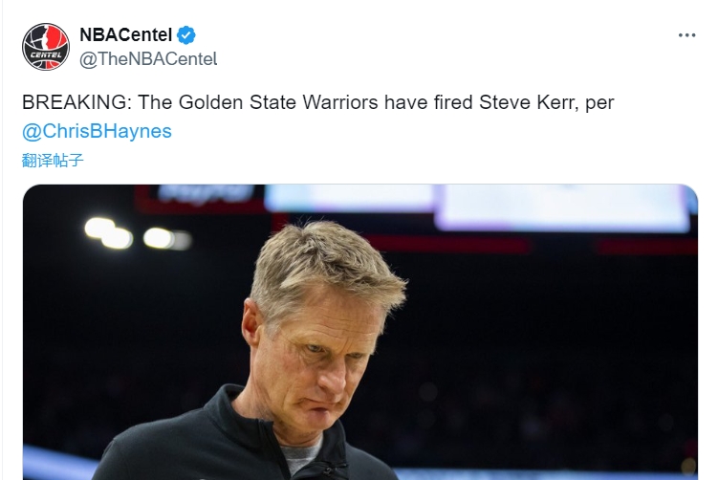This screenshot has height=480, width=718.
Task: Click the NBACentel display name
Action: click(x=126, y=35)
